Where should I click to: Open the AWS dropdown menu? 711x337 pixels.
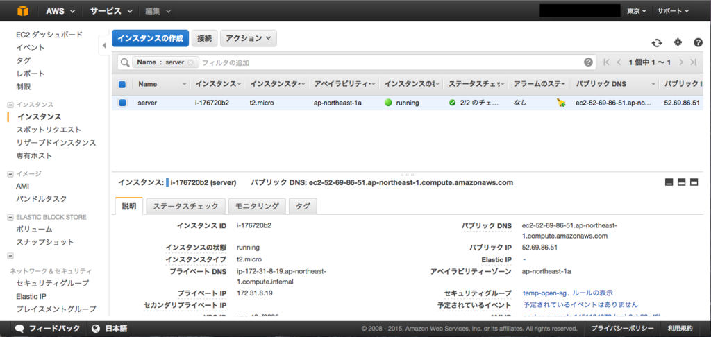click(61, 11)
